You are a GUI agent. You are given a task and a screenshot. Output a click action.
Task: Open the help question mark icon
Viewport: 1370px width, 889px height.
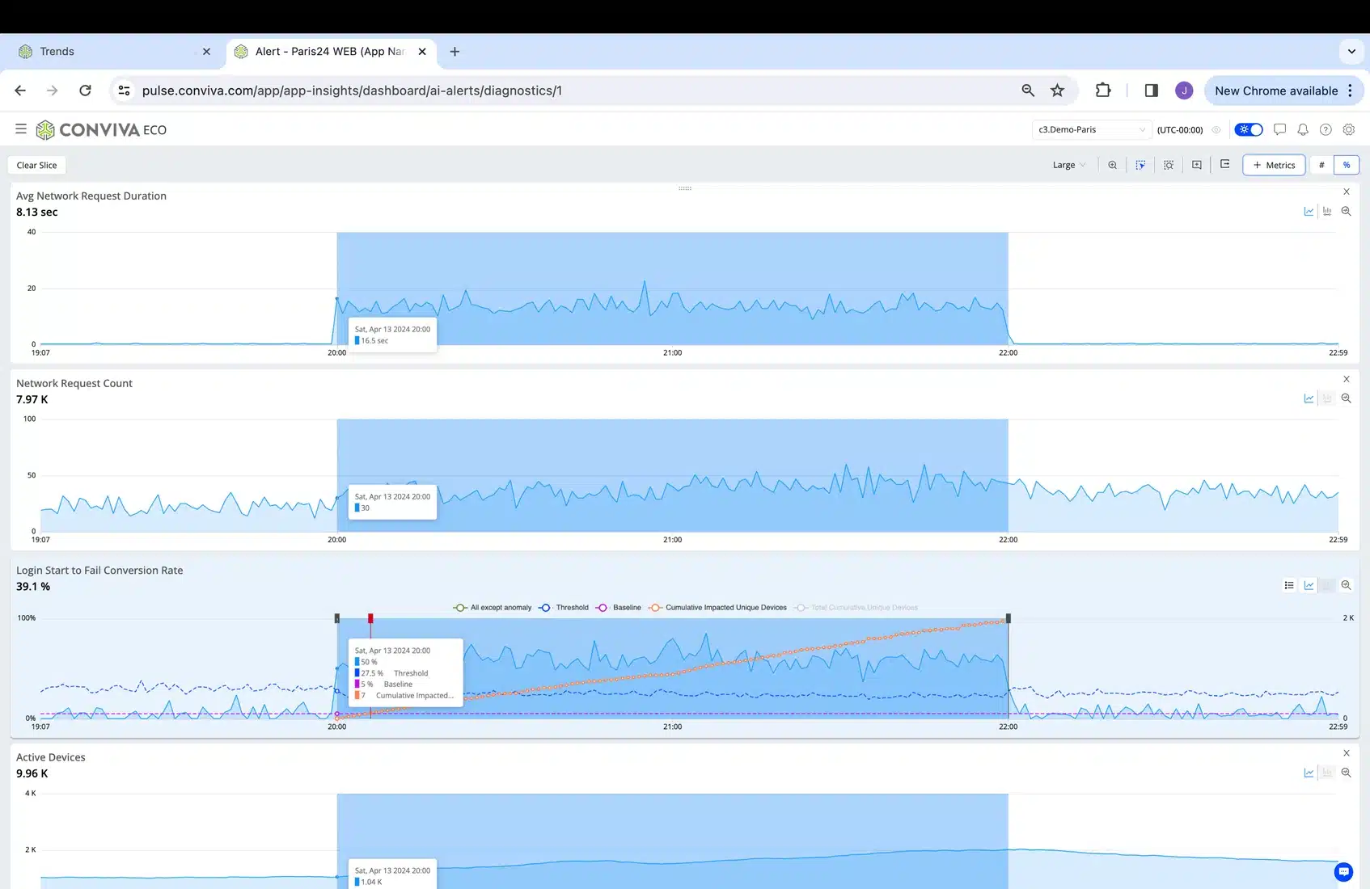pos(1326,129)
